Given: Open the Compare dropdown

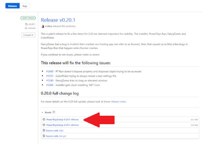Looking at the screenshot, I should (x=28, y=35).
